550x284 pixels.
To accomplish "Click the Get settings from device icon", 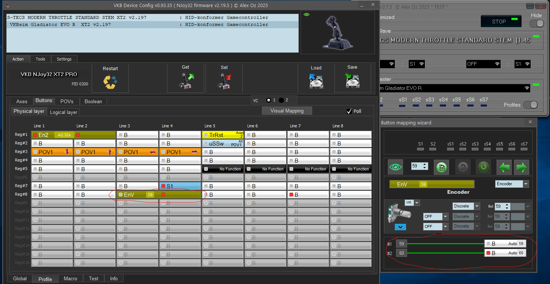I will 187,81.
